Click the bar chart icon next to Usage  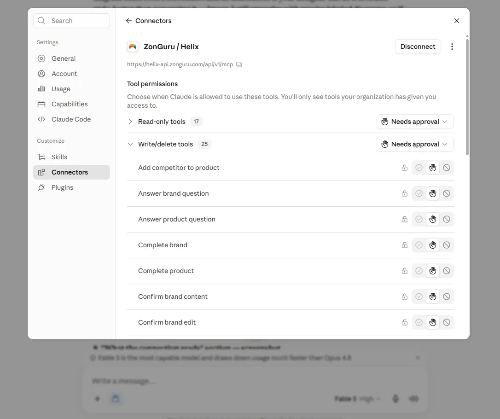(41, 89)
